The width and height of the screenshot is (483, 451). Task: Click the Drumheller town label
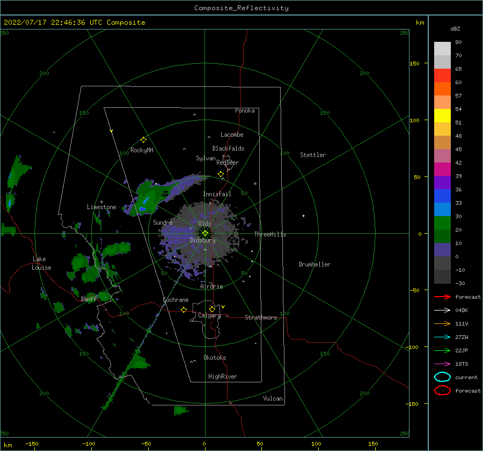314,264
